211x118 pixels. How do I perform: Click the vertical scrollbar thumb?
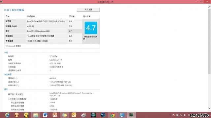coord(209,42)
